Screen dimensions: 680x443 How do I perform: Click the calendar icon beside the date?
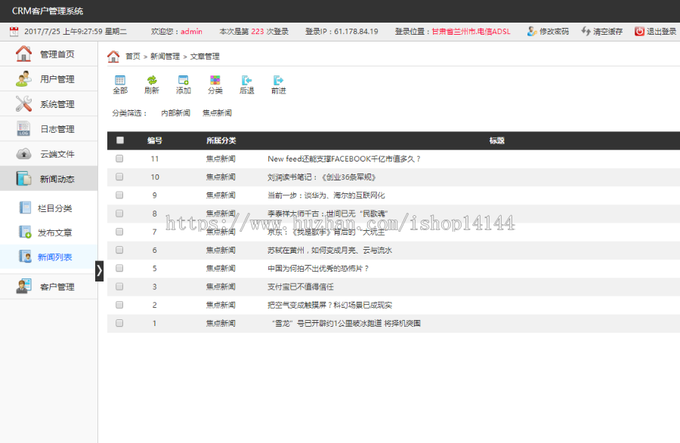(x=14, y=31)
